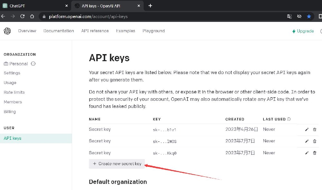Viewport: 322px width, 190px height.
Task: Click the browser back arrow
Action: (3, 16)
